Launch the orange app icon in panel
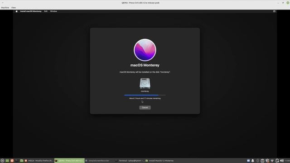290x163 pixels. [x=12, y=161]
